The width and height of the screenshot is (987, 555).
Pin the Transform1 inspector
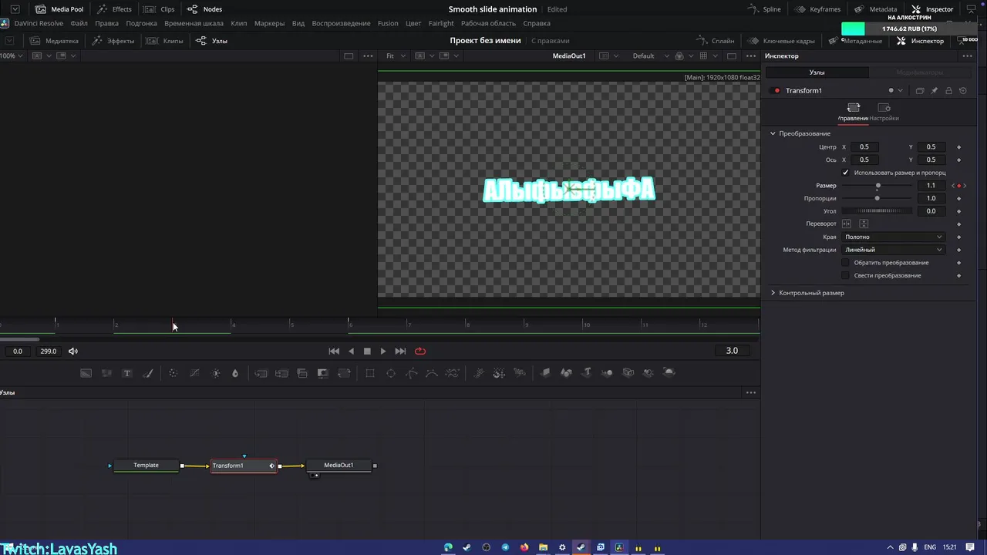pos(934,90)
